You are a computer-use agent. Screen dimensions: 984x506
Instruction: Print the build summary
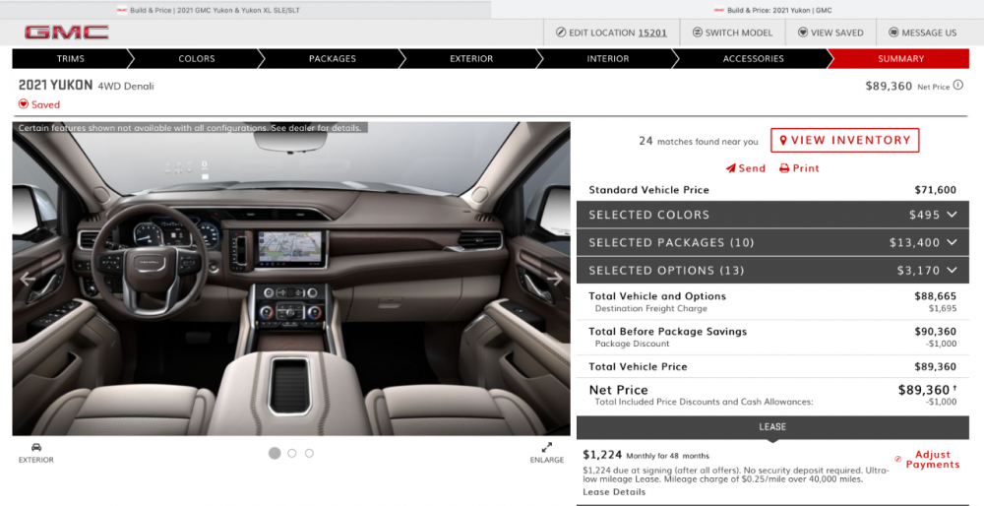799,168
